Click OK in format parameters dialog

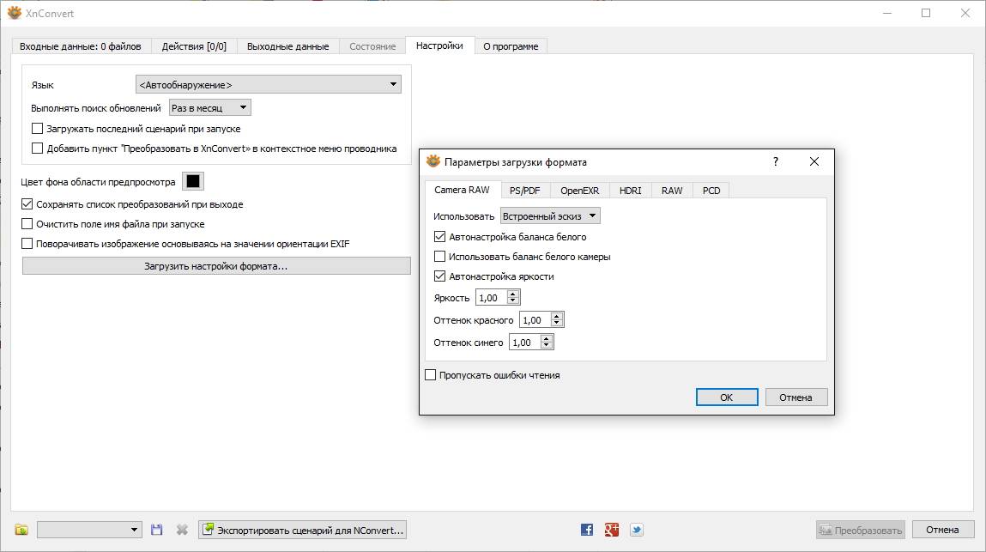point(727,397)
